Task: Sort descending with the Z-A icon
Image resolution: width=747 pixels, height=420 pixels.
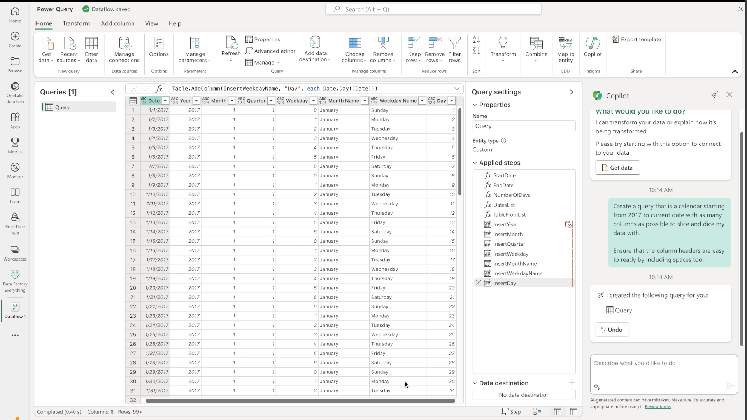Action: [x=477, y=51]
